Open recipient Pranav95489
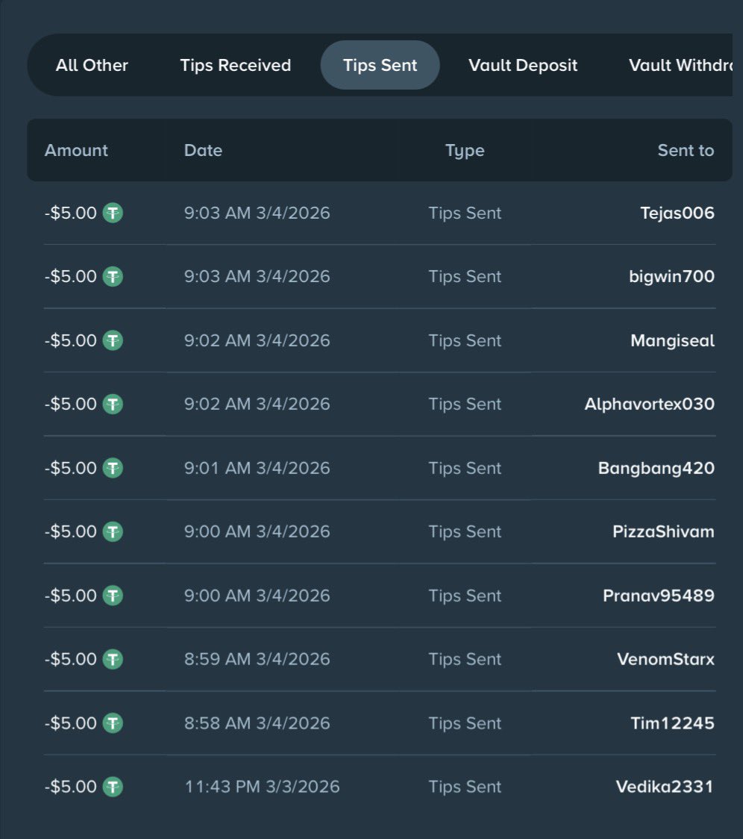The height and width of the screenshot is (839, 743). [659, 596]
